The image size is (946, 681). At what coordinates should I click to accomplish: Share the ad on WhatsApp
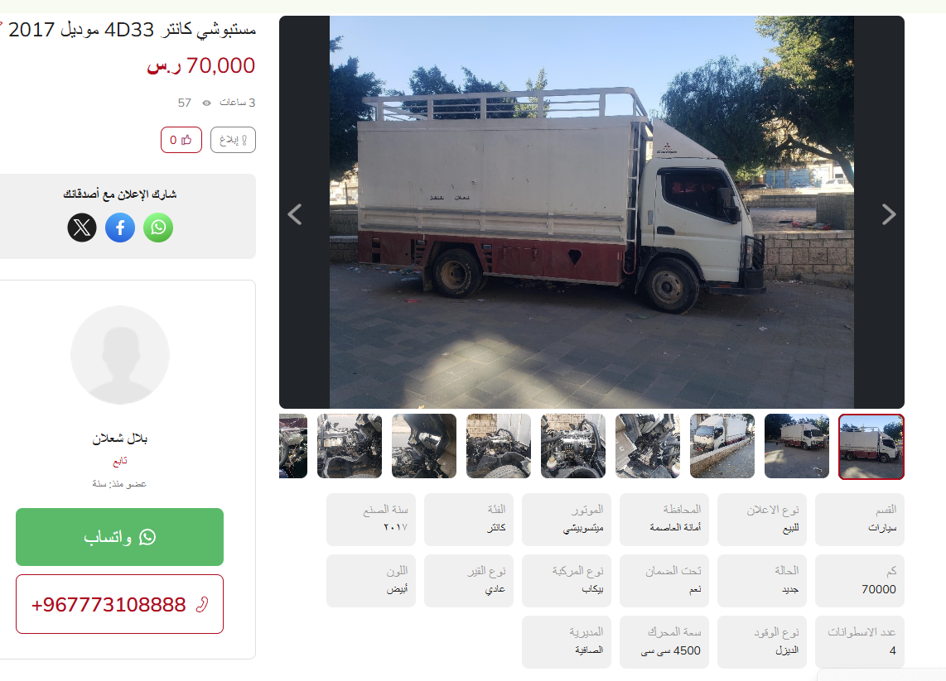[158, 228]
